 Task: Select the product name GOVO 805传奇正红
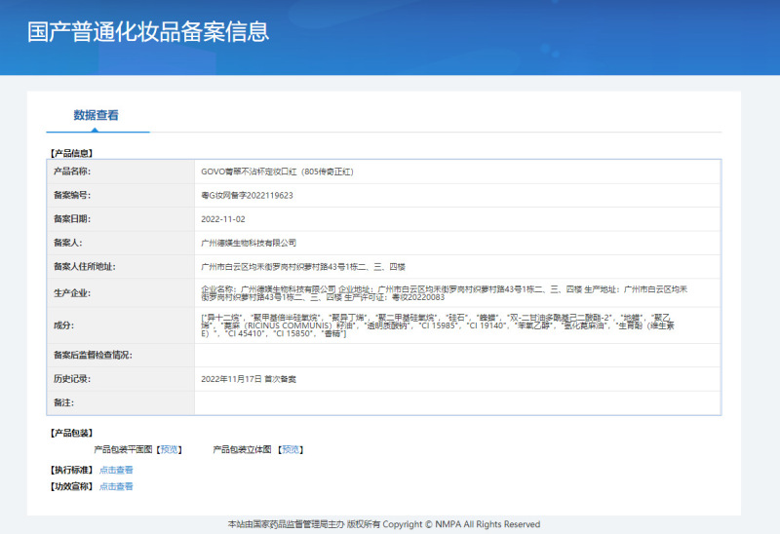(x=277, y=172)
